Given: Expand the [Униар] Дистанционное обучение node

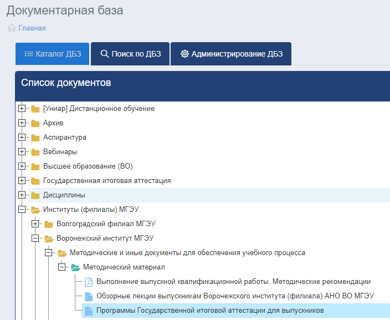Looking at the screenshot, I should [22, 109].
